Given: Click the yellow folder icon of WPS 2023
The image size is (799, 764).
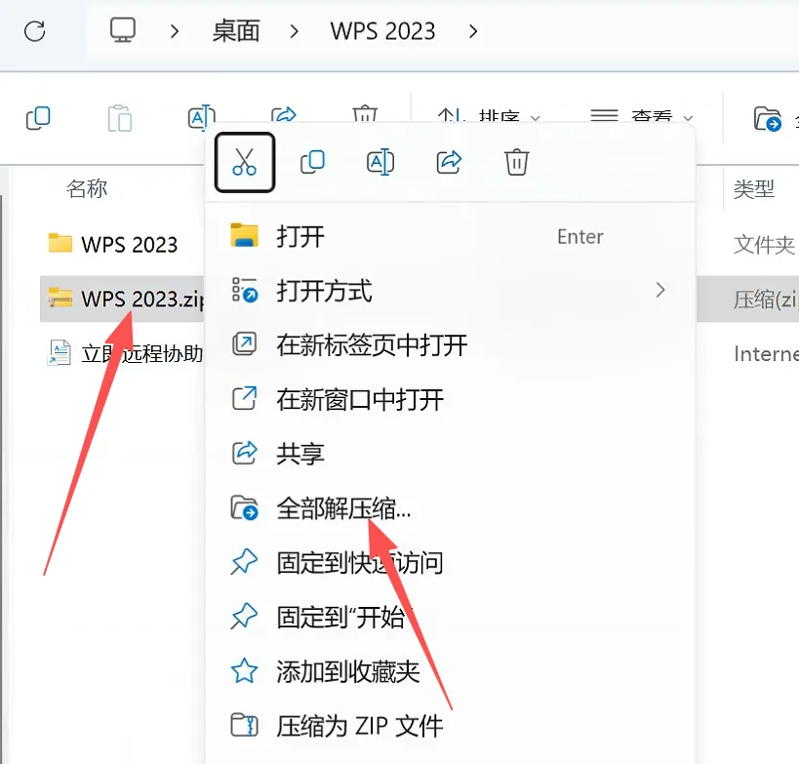Looking at the screenshot, I should point(60,243).
